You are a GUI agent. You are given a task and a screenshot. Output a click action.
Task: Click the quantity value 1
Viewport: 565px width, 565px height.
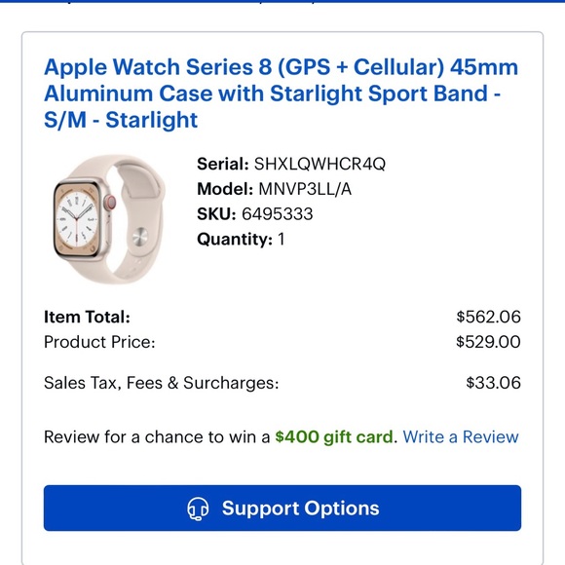[282, 239]
